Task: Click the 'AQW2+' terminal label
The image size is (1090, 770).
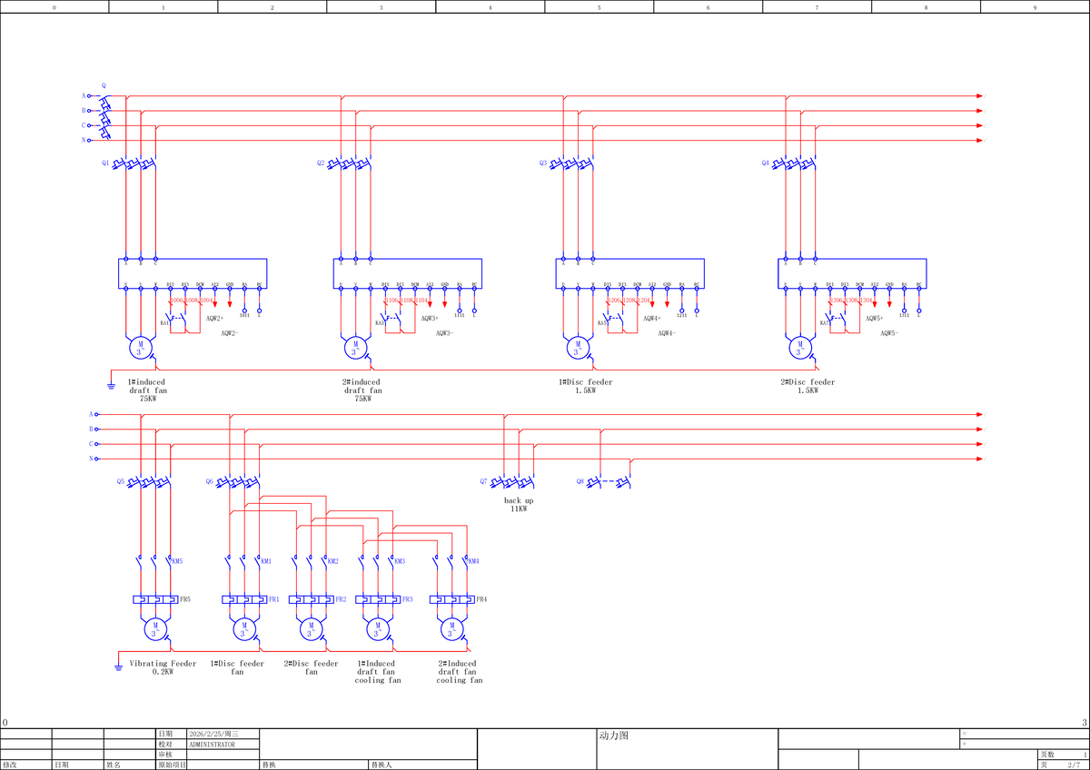Action: pos(215,319)
